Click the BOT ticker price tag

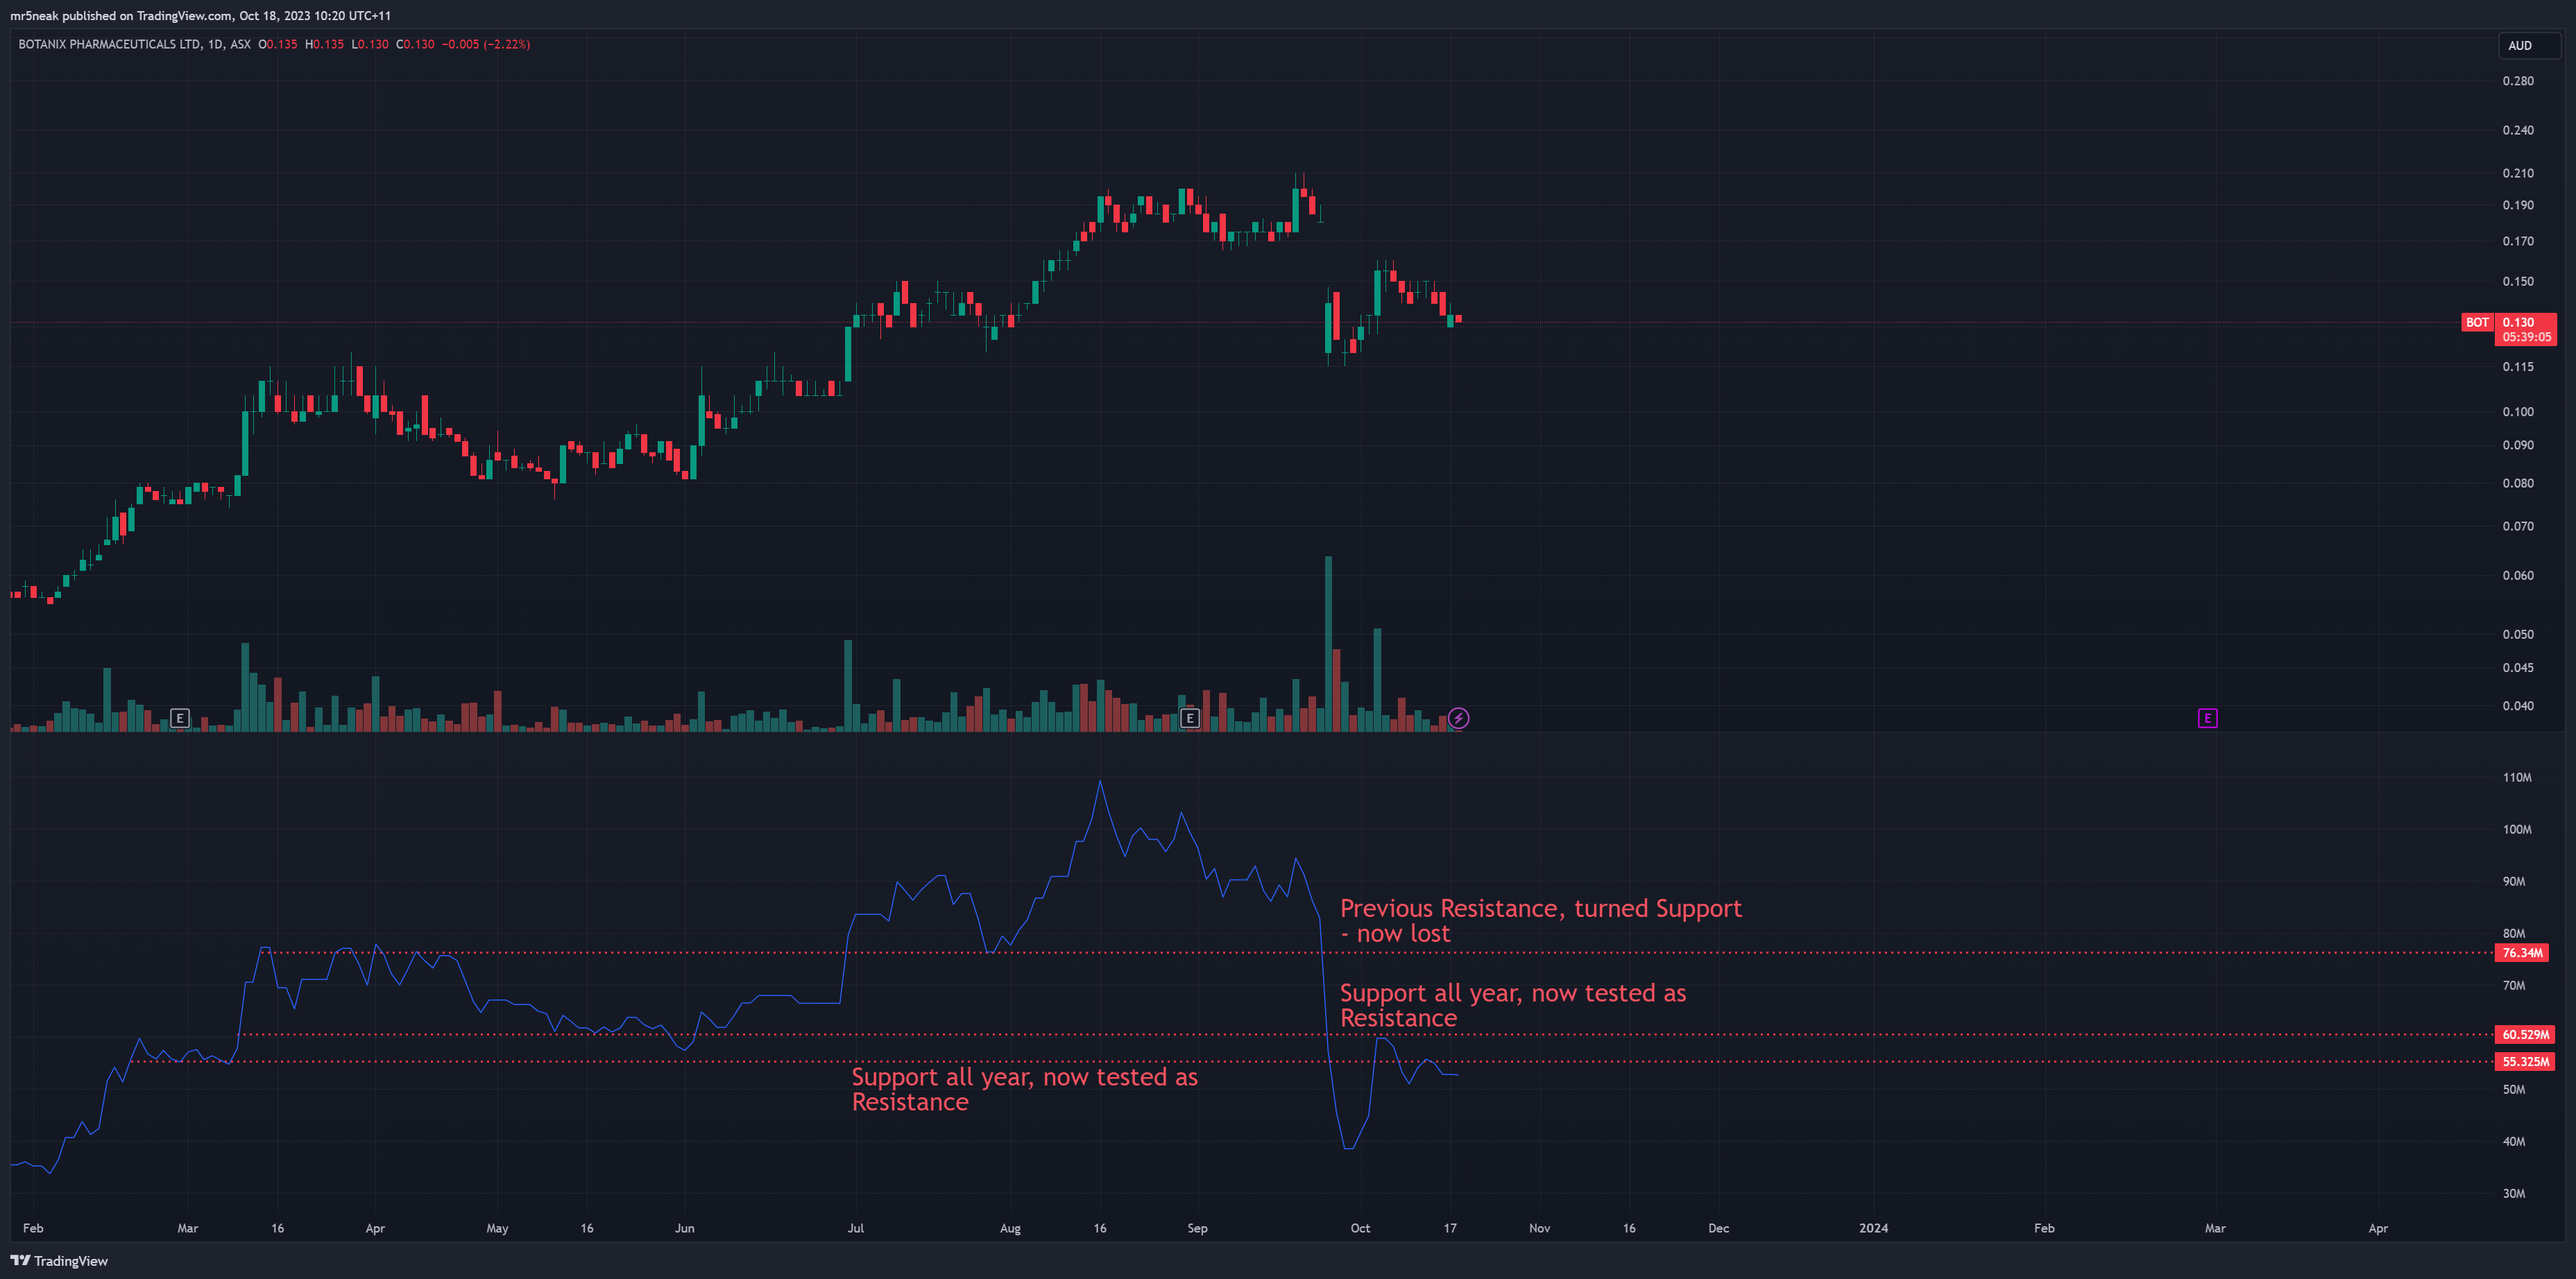pyautogui.click(x=2477, y=322)
